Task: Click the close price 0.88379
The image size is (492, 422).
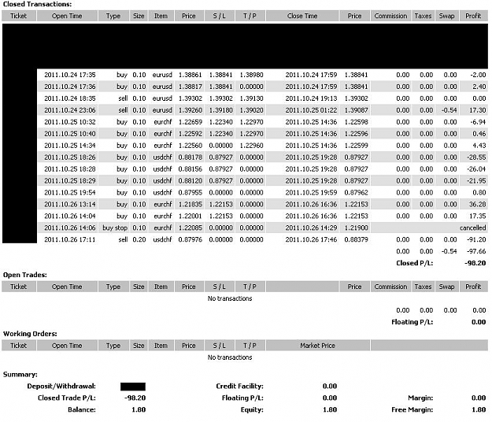Action: click(356, 239)
